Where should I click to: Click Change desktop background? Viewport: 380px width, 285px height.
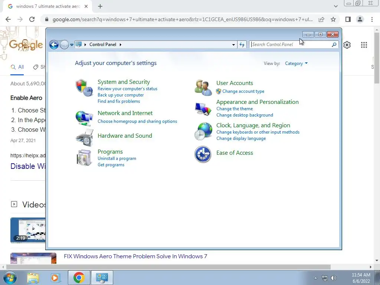(x=245, y=115)
